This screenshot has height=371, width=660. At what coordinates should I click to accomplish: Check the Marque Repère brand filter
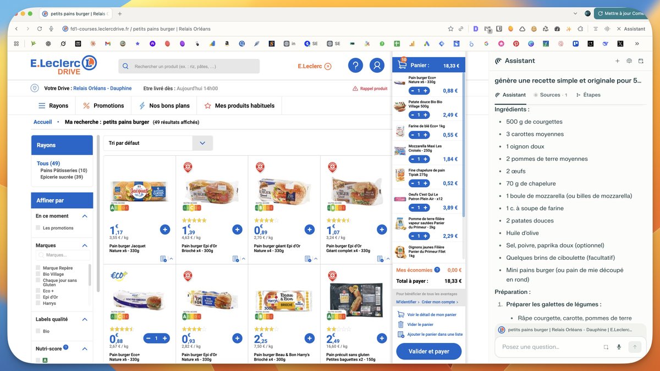coord(38,268)
